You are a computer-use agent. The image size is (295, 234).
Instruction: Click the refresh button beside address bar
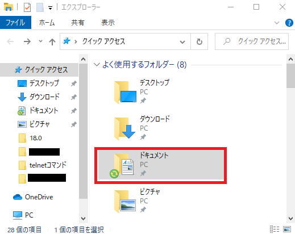(199, 41)
